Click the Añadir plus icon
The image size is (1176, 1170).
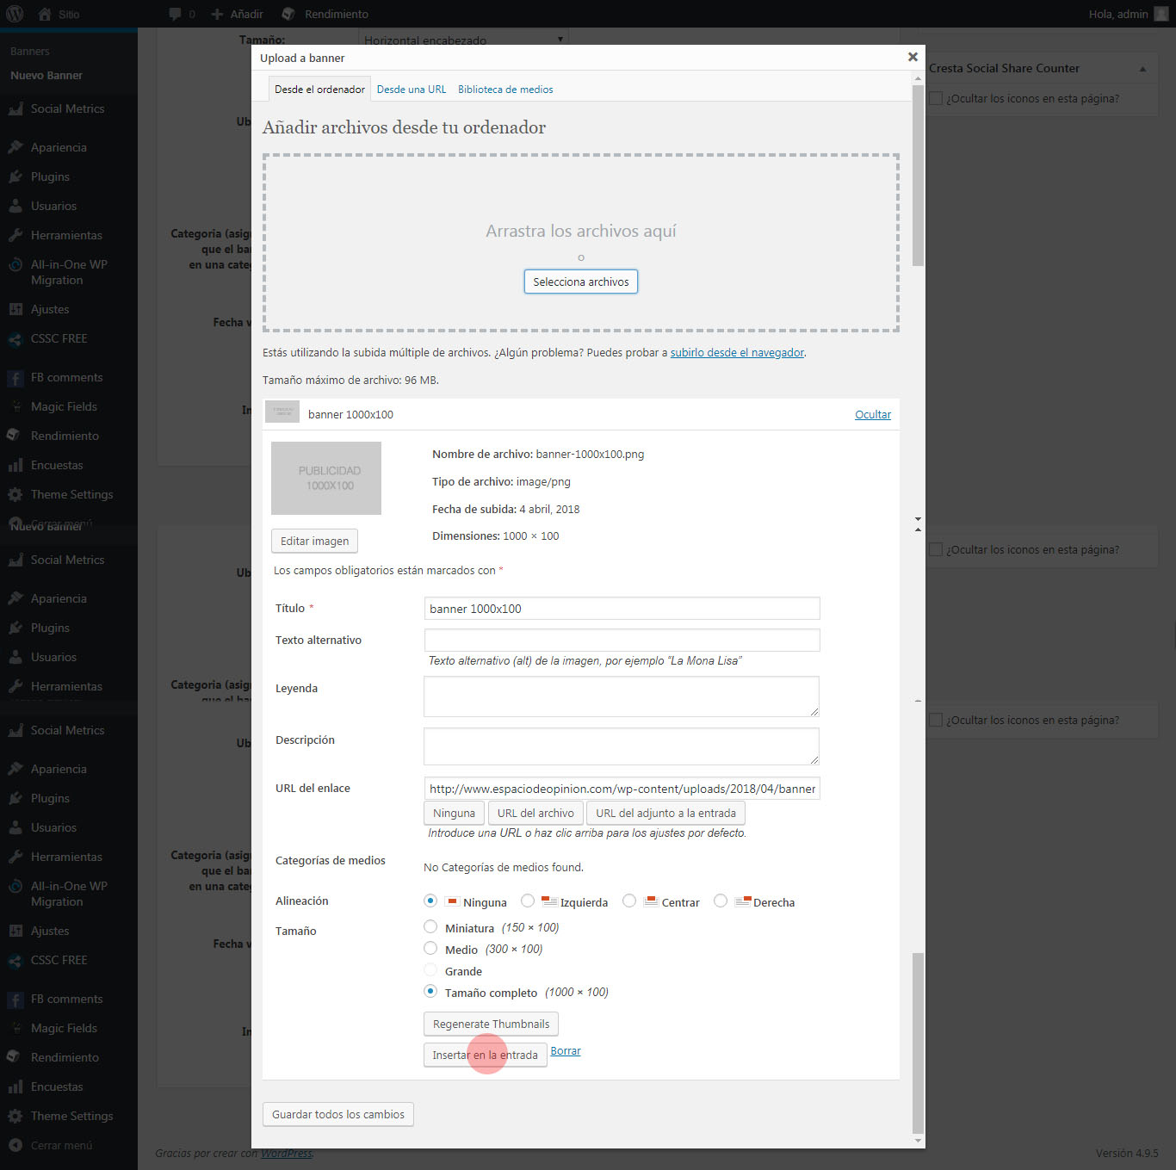coord(217,14)
